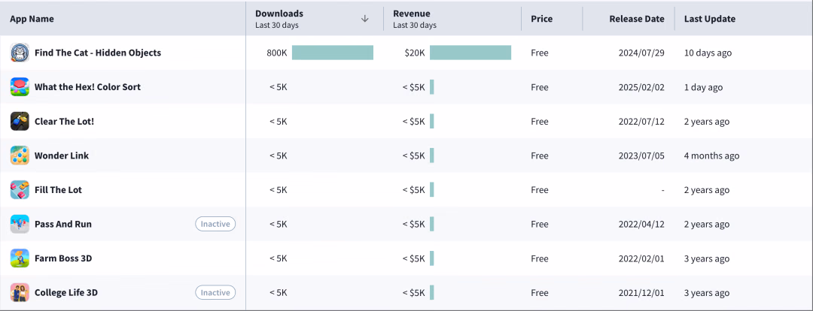Open the Wonder Link app icon
813x311 pixels.
20,155
